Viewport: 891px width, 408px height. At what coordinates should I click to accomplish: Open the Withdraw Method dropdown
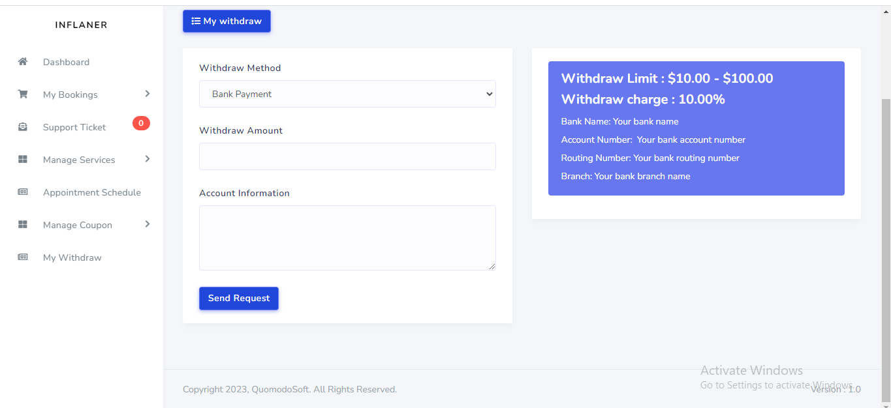(x=347, y=94)
